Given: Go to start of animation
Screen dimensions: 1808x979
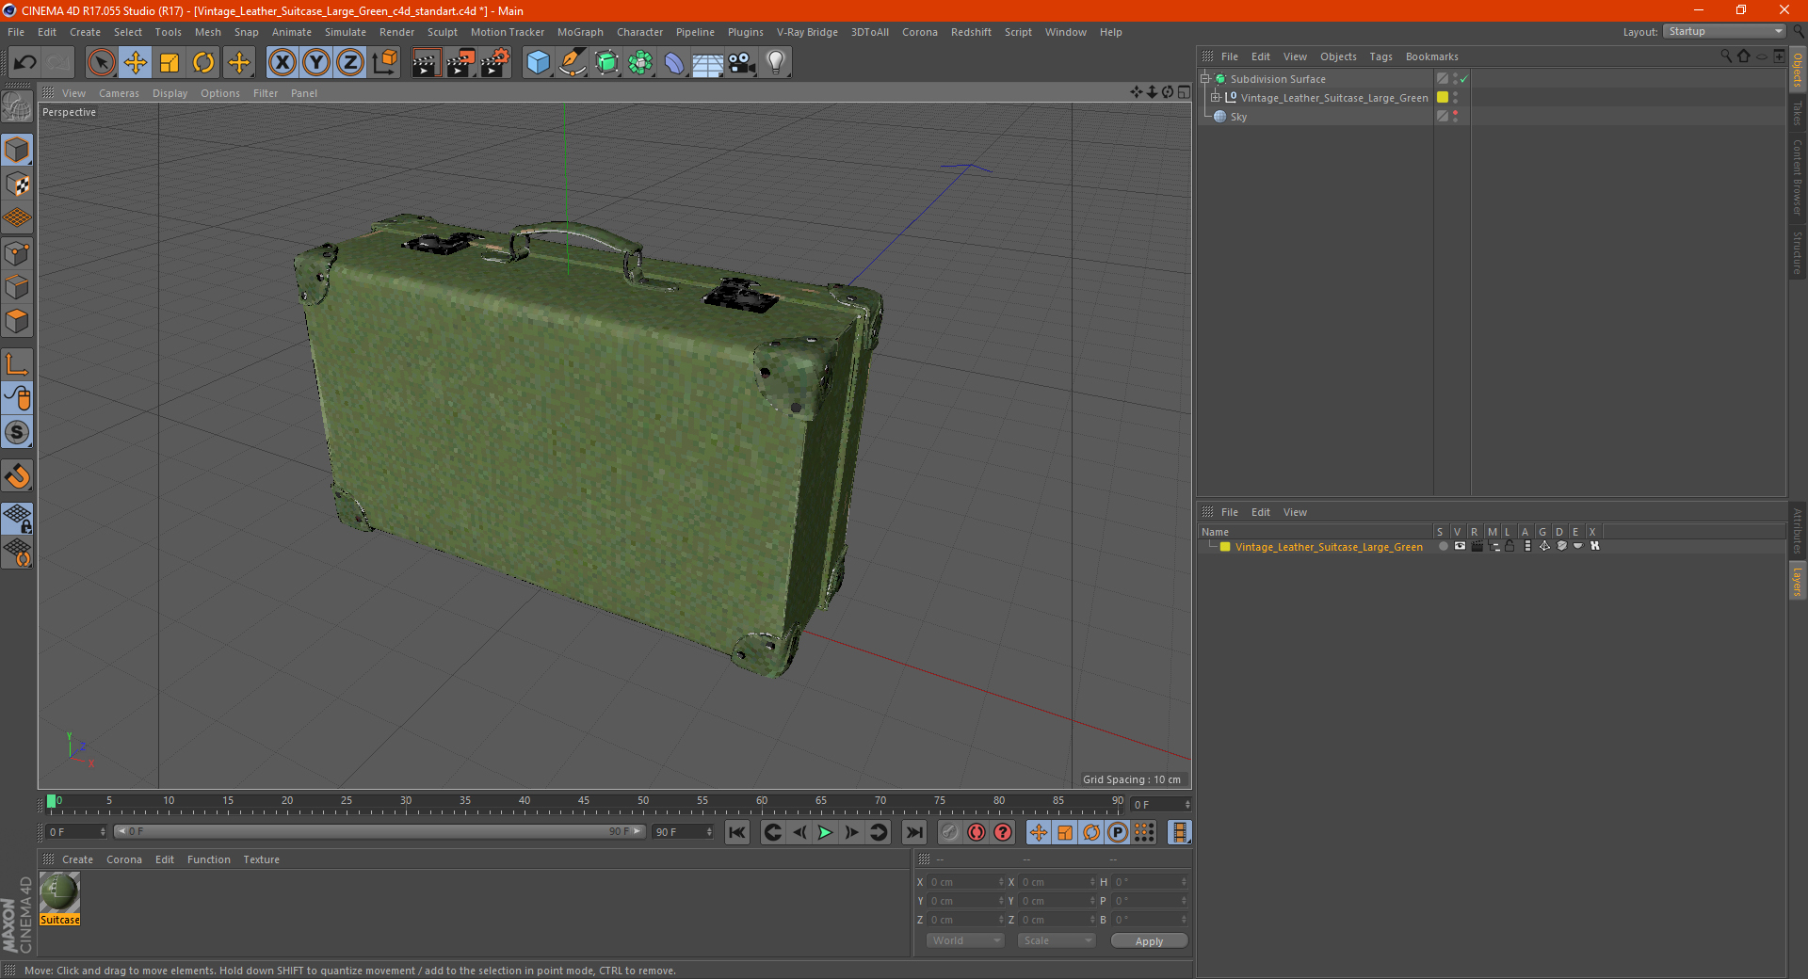Looking at the screenshot, I should [x=737, y=832].
